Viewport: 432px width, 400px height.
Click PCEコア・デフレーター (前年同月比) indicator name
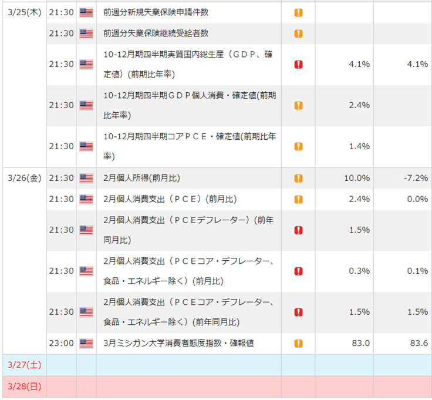188,312
